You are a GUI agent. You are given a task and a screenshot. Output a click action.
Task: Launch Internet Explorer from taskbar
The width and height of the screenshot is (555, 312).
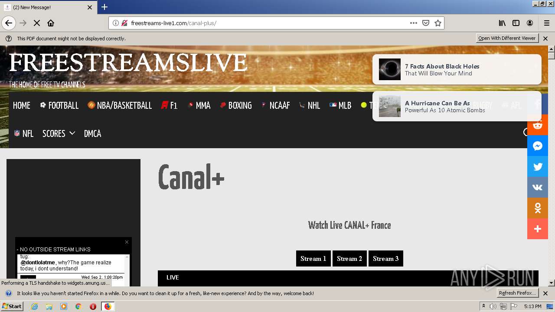tap(35, 306)
